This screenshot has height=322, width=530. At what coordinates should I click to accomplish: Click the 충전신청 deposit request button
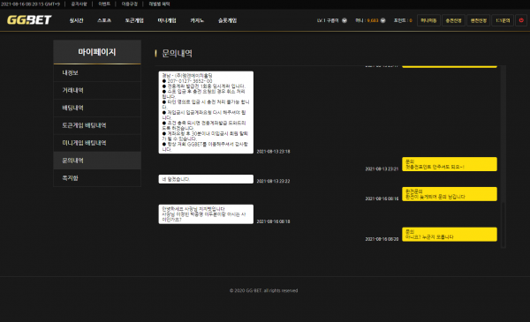pyautogui.click(x=454, y=20)
